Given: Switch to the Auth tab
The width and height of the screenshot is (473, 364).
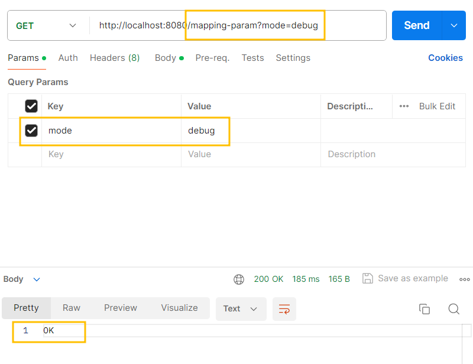Looking at the screenshot, I should pos(68,58).
